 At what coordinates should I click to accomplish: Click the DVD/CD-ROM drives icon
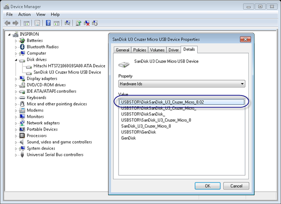(22, 85)
